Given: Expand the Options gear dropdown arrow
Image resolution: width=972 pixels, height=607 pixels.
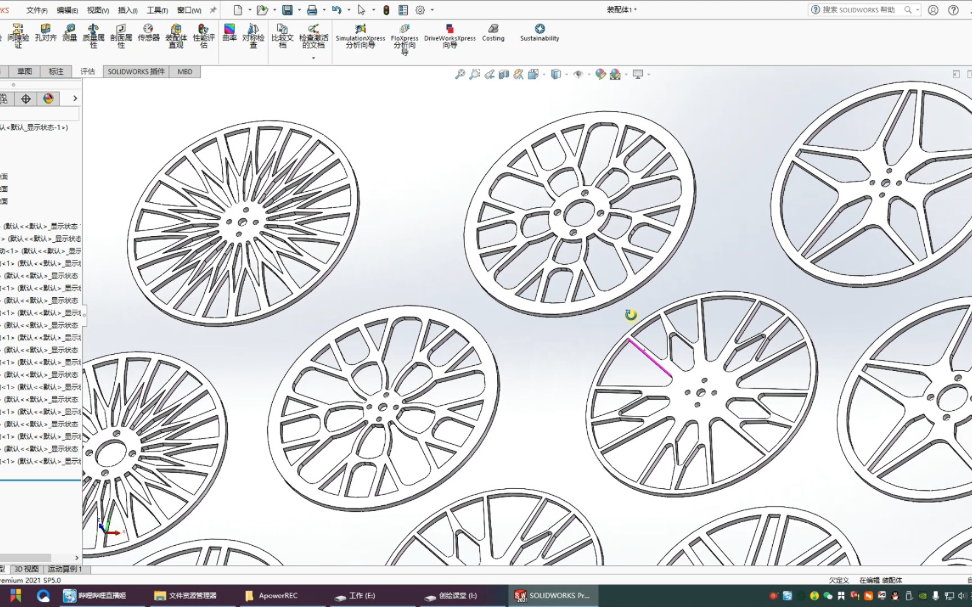Looking at the screenshot, I should [432, 10].
